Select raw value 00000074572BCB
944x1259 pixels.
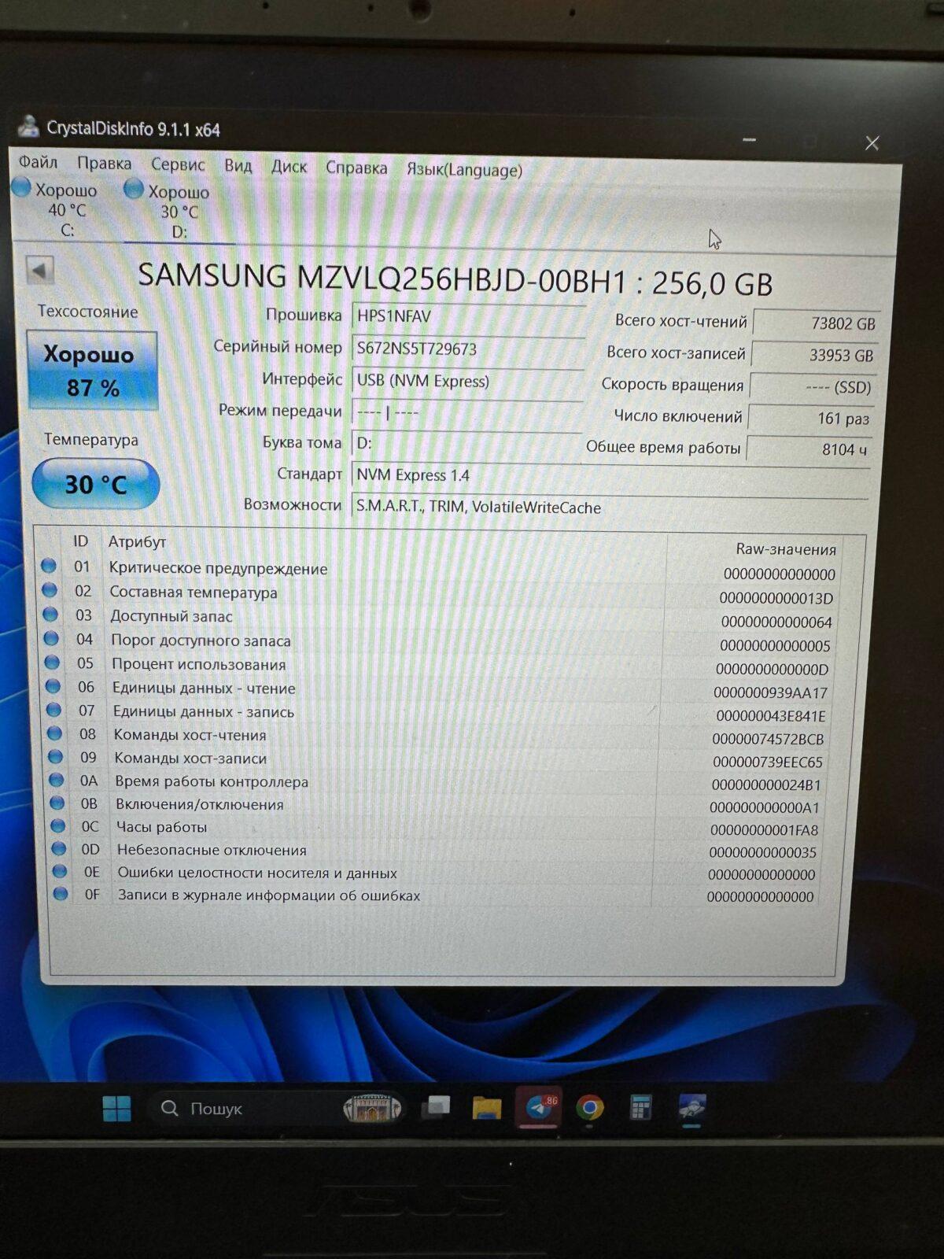coord(768,739)
